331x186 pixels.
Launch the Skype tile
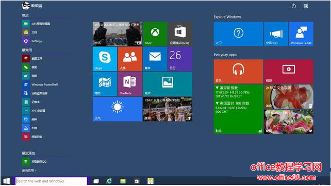pyautogui.click(x=105, y=59)
